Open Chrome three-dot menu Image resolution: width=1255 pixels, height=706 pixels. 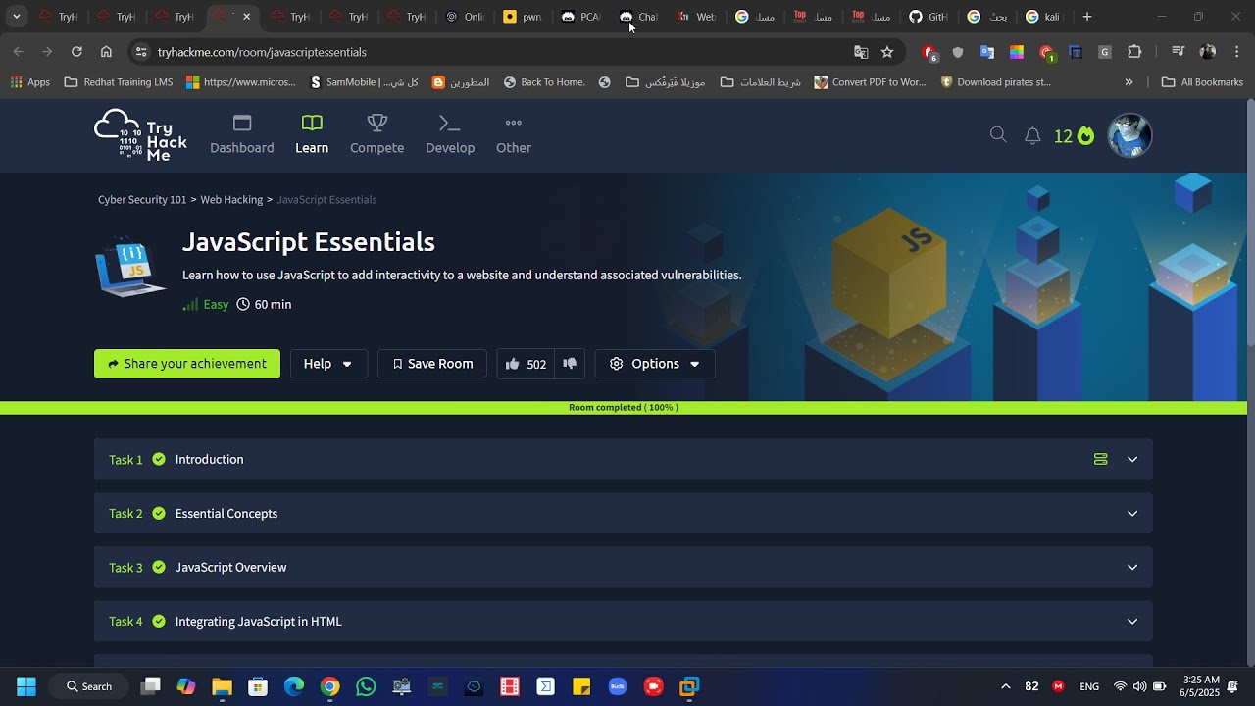1237,52
